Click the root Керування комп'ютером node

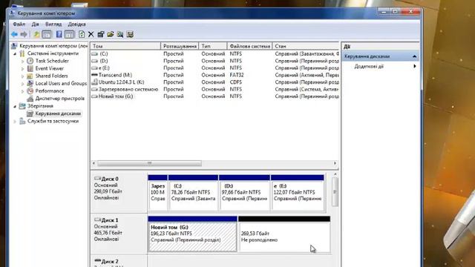[x=53, y=46]
